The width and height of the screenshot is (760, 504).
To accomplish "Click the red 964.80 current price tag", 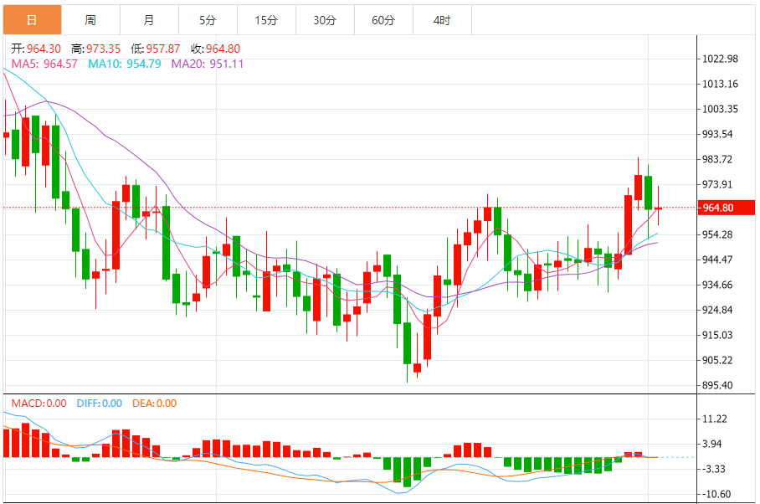I will point(726,208).
